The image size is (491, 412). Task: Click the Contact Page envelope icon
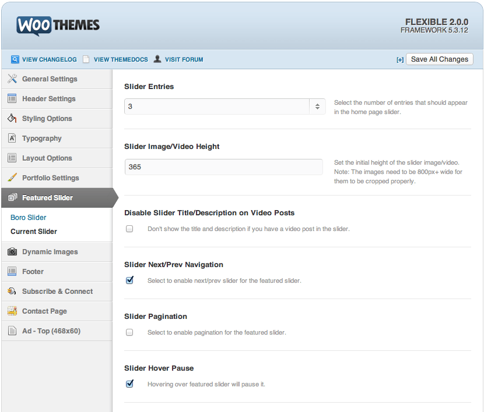(12, 311)
